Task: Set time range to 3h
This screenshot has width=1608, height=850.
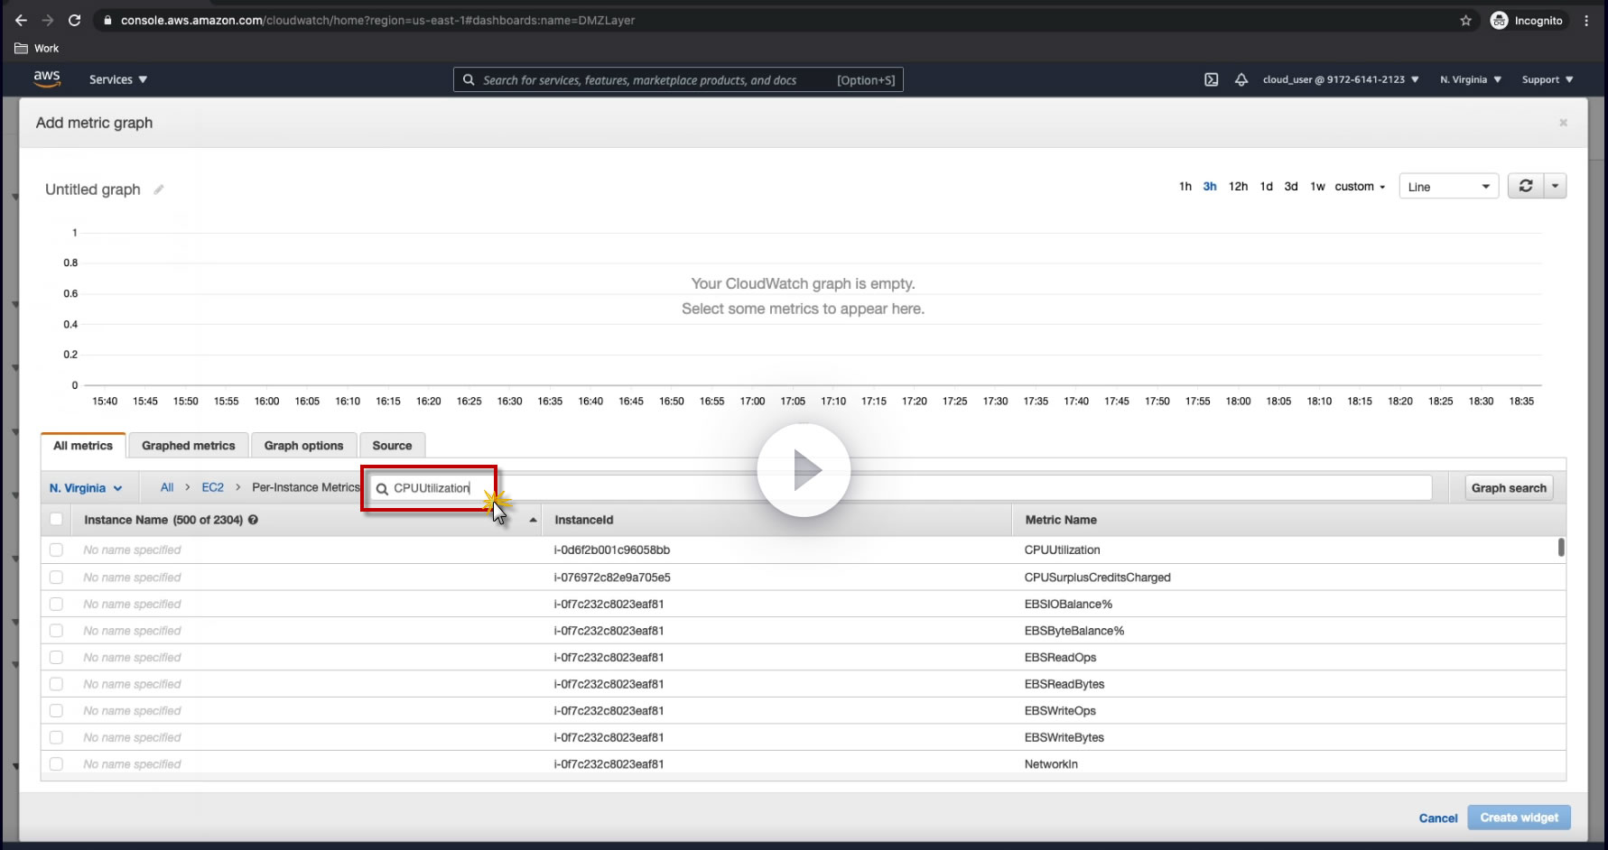Action: [1210, 187]
